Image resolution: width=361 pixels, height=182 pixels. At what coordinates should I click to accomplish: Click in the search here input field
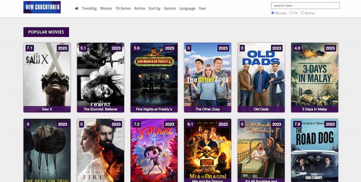tap(305, 6)
